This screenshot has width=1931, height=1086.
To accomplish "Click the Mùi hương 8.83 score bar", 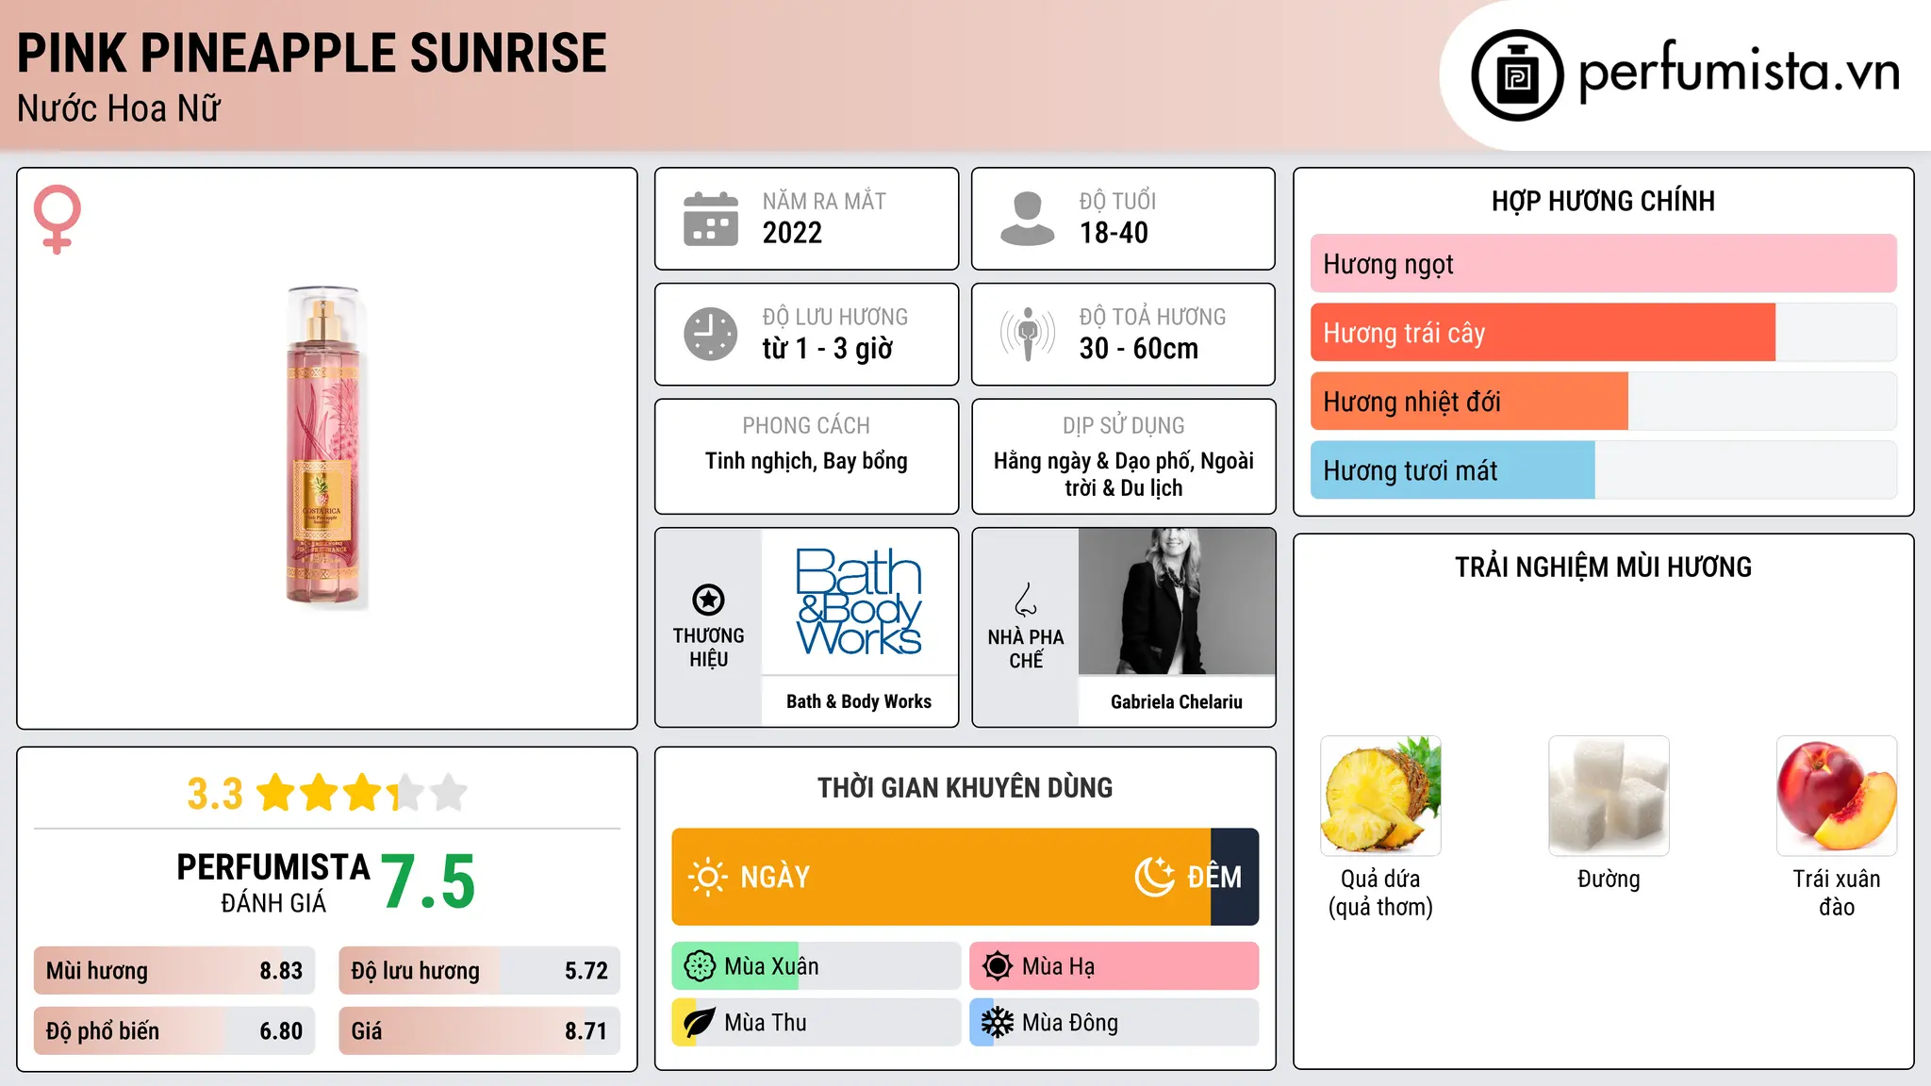I will click(x=174, y=971).
